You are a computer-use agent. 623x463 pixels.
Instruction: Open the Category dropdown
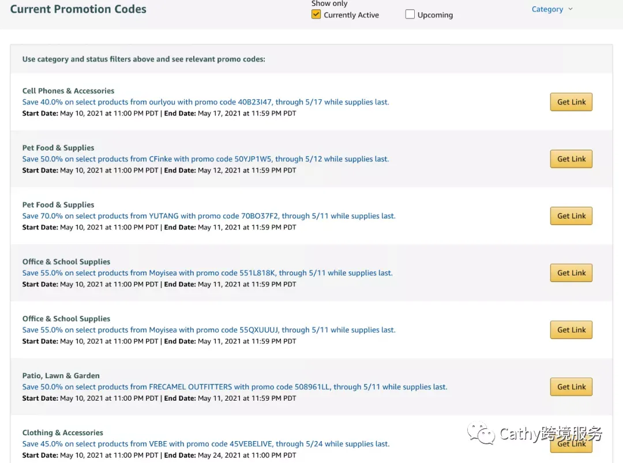[x=552, y=9]
